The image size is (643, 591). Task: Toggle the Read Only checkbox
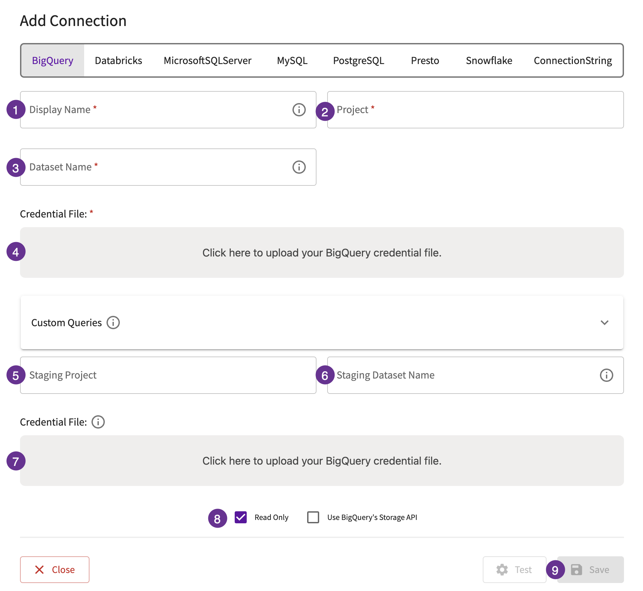pyautogui.click(x=241, y=517)
